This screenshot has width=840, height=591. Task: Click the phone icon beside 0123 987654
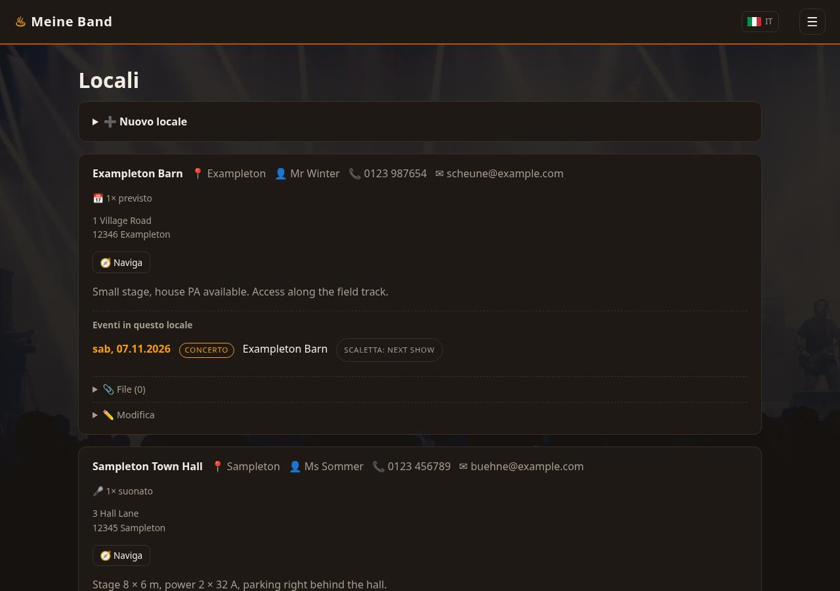click(355, 173)
